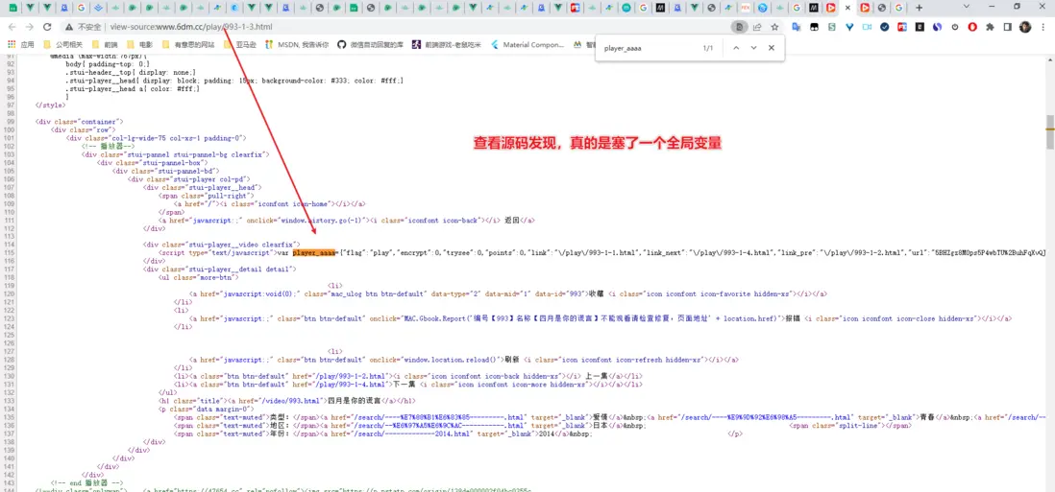Screen dimensions: 1055x492
Task: Open the blue checkmark extension icon
Action: click(885, 28)
